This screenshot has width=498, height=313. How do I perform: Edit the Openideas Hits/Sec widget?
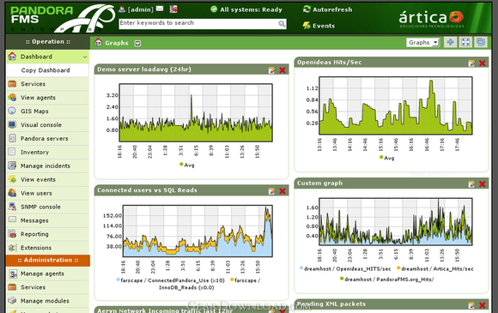pyautogui.click(x=471, y=63)
